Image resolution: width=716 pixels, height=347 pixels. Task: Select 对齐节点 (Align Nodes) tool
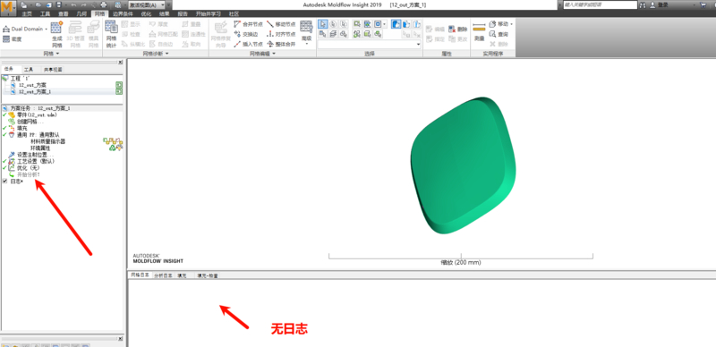click(281, 34)
